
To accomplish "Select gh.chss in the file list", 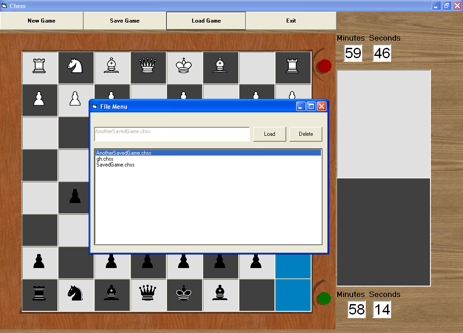I will click(x=105, y=159).
